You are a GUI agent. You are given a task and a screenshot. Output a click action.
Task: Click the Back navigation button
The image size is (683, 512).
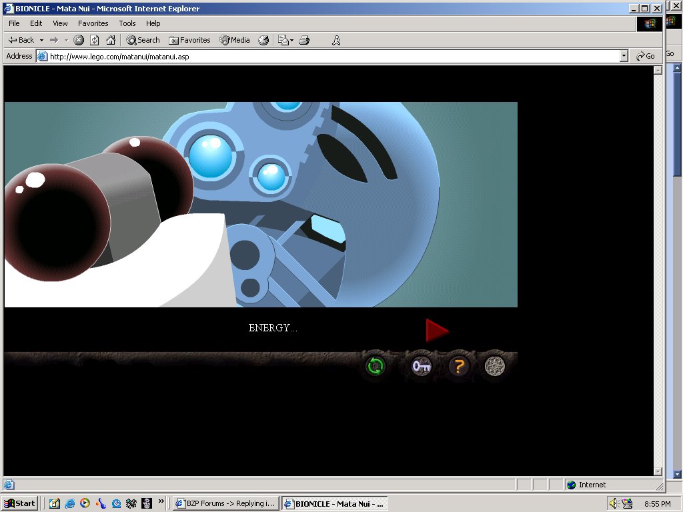(x=21, y=40)
